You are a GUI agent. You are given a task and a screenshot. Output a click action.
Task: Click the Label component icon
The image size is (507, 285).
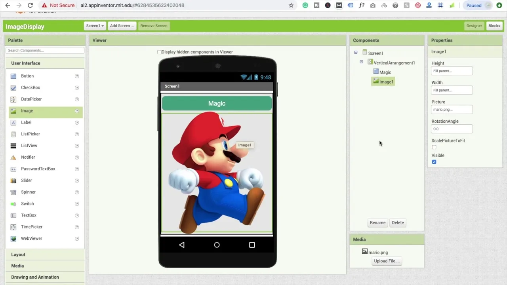13,123
